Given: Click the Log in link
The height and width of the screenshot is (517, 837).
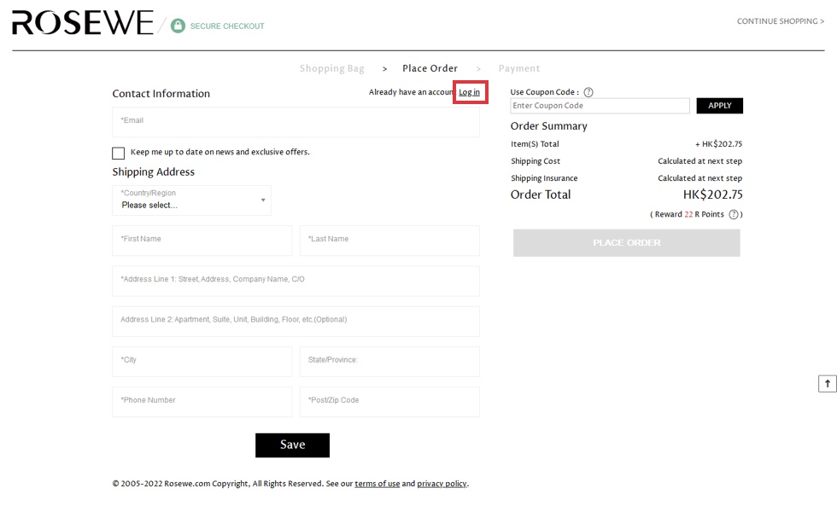Looking at the screenshot, I should [x=470, y=92].
